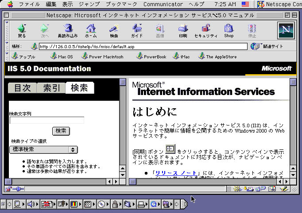Click the Netscape N logo
The width and height of the screenshot is (302, 213).
286,30
